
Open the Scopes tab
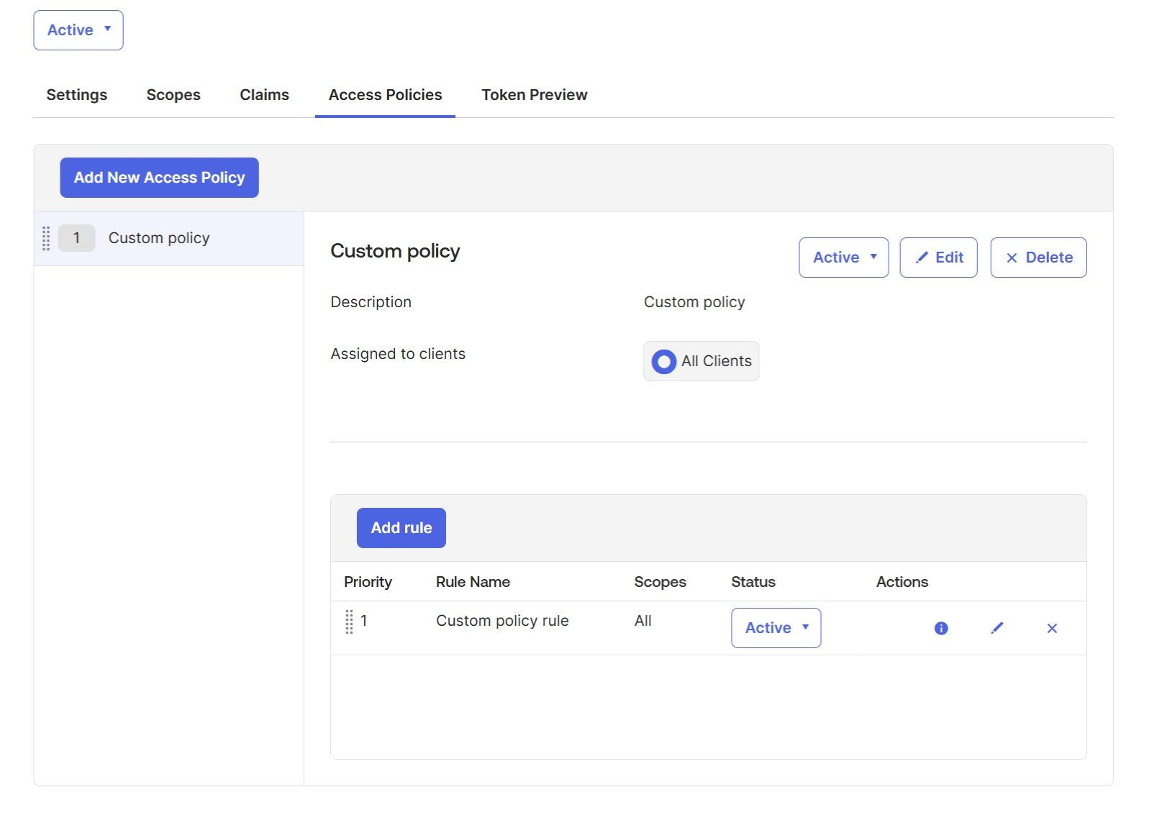[173, 95]
